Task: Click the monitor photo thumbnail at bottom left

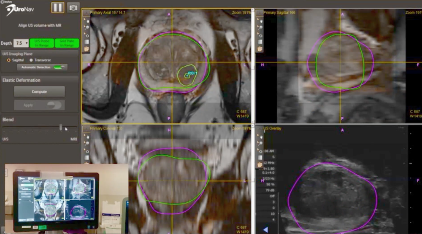Action: 67,199
